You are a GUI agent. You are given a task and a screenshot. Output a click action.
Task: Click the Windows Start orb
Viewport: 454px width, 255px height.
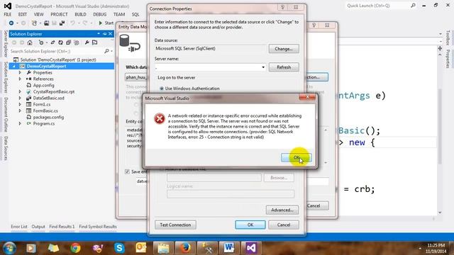[9, 248]
